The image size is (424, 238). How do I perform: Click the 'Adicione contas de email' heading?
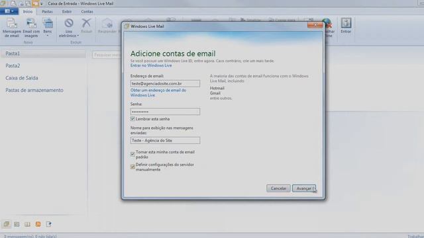click(x=173, y=54)
